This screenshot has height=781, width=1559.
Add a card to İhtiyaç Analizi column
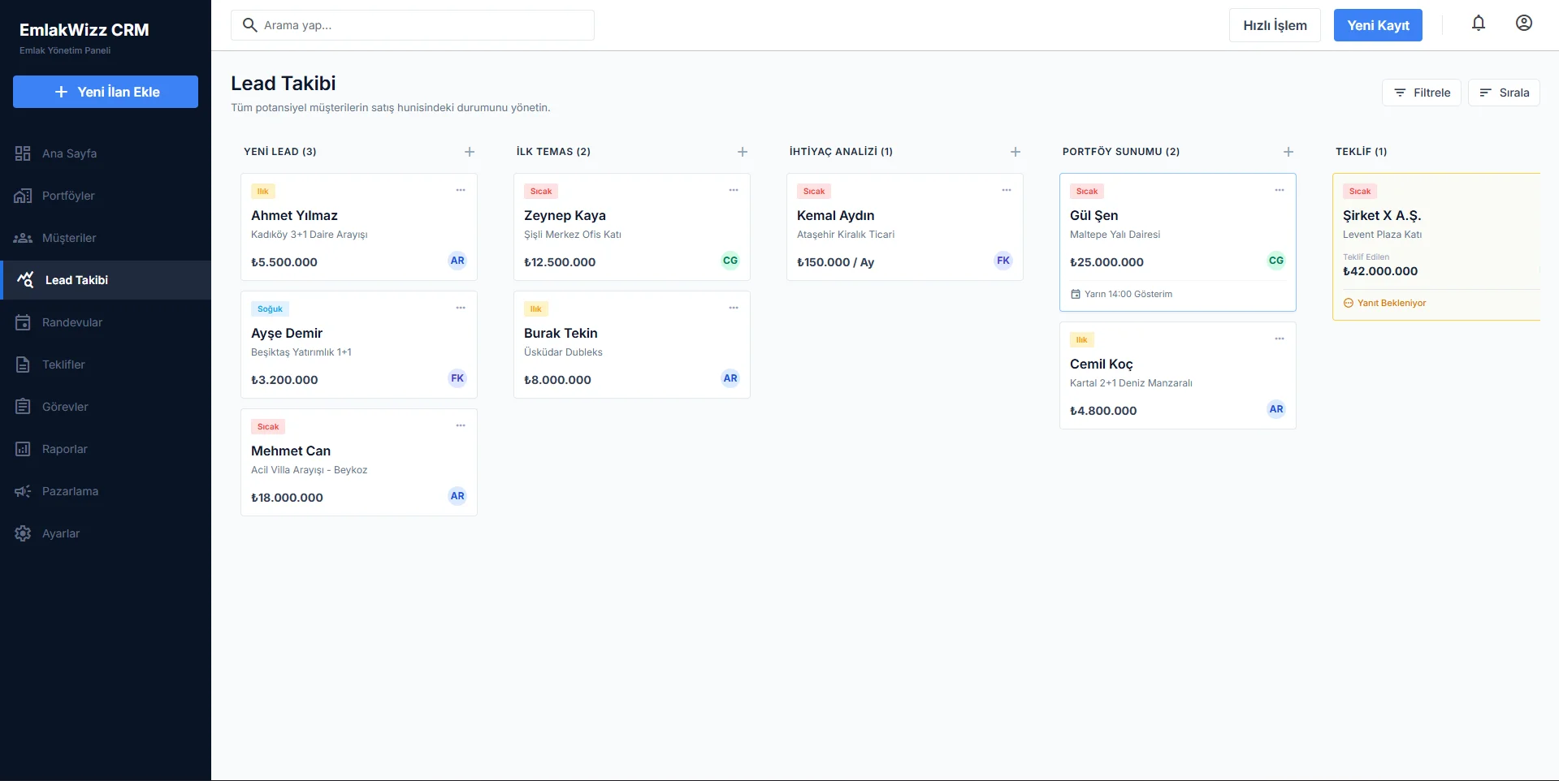pyautogui.click(x=1016, y=152)
